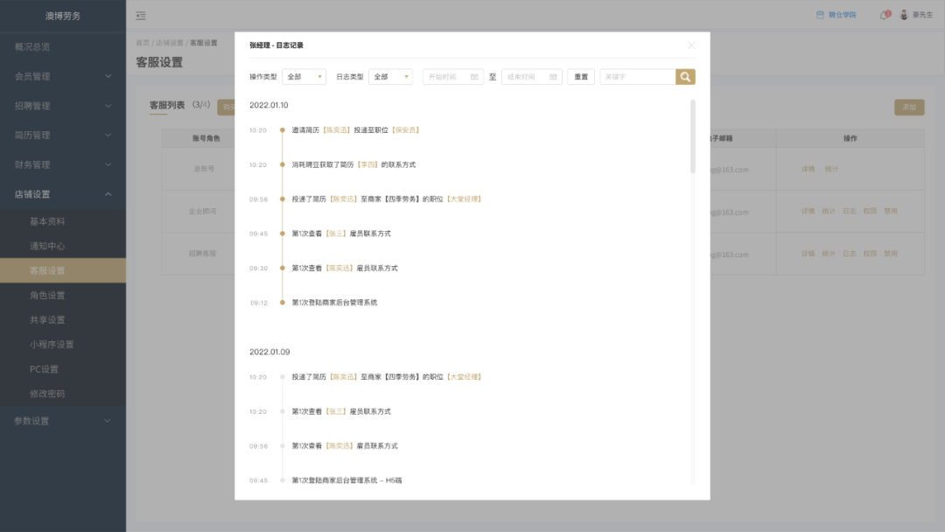The height and width of the screenshot is (532, 945).
Task: Toggle sidebar collapse hamburger icon
Action: coord(140,16)
